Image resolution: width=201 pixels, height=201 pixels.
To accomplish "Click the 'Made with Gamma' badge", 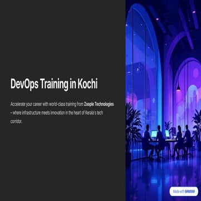I will pyautogui.click(x=184, y=192).
